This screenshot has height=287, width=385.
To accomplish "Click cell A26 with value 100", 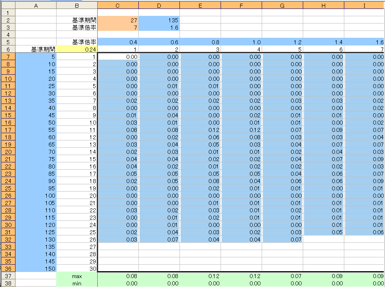I will (x=36, y=195).
